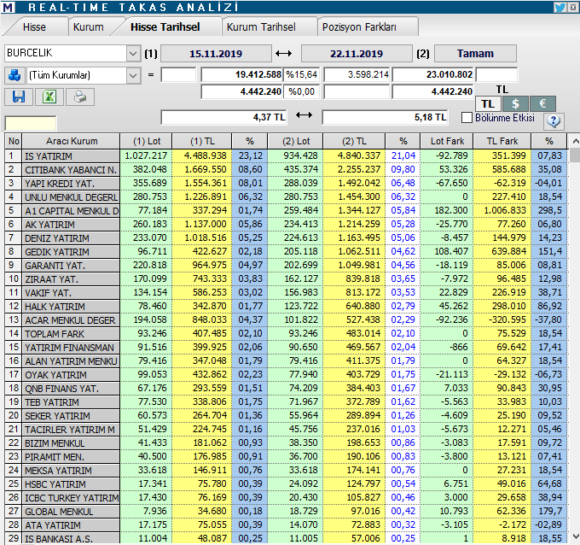Switch currency to euro
Screen dimensions: 580x545
point(542,103)
